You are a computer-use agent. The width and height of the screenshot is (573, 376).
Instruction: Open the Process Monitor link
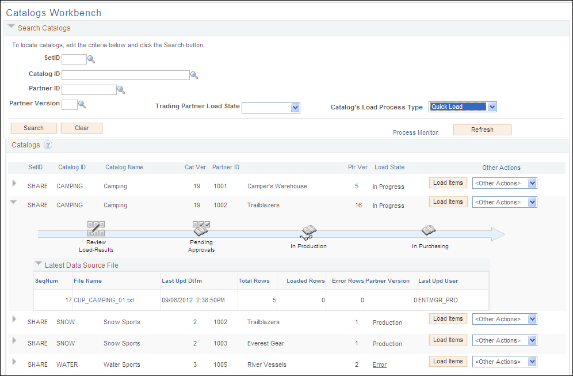pos(415,132)
